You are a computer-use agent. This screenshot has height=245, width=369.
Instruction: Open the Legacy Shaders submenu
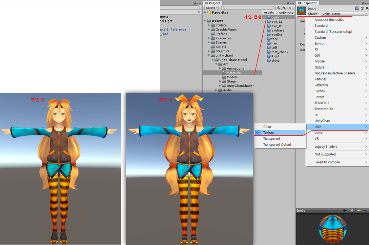pos(337,147)
